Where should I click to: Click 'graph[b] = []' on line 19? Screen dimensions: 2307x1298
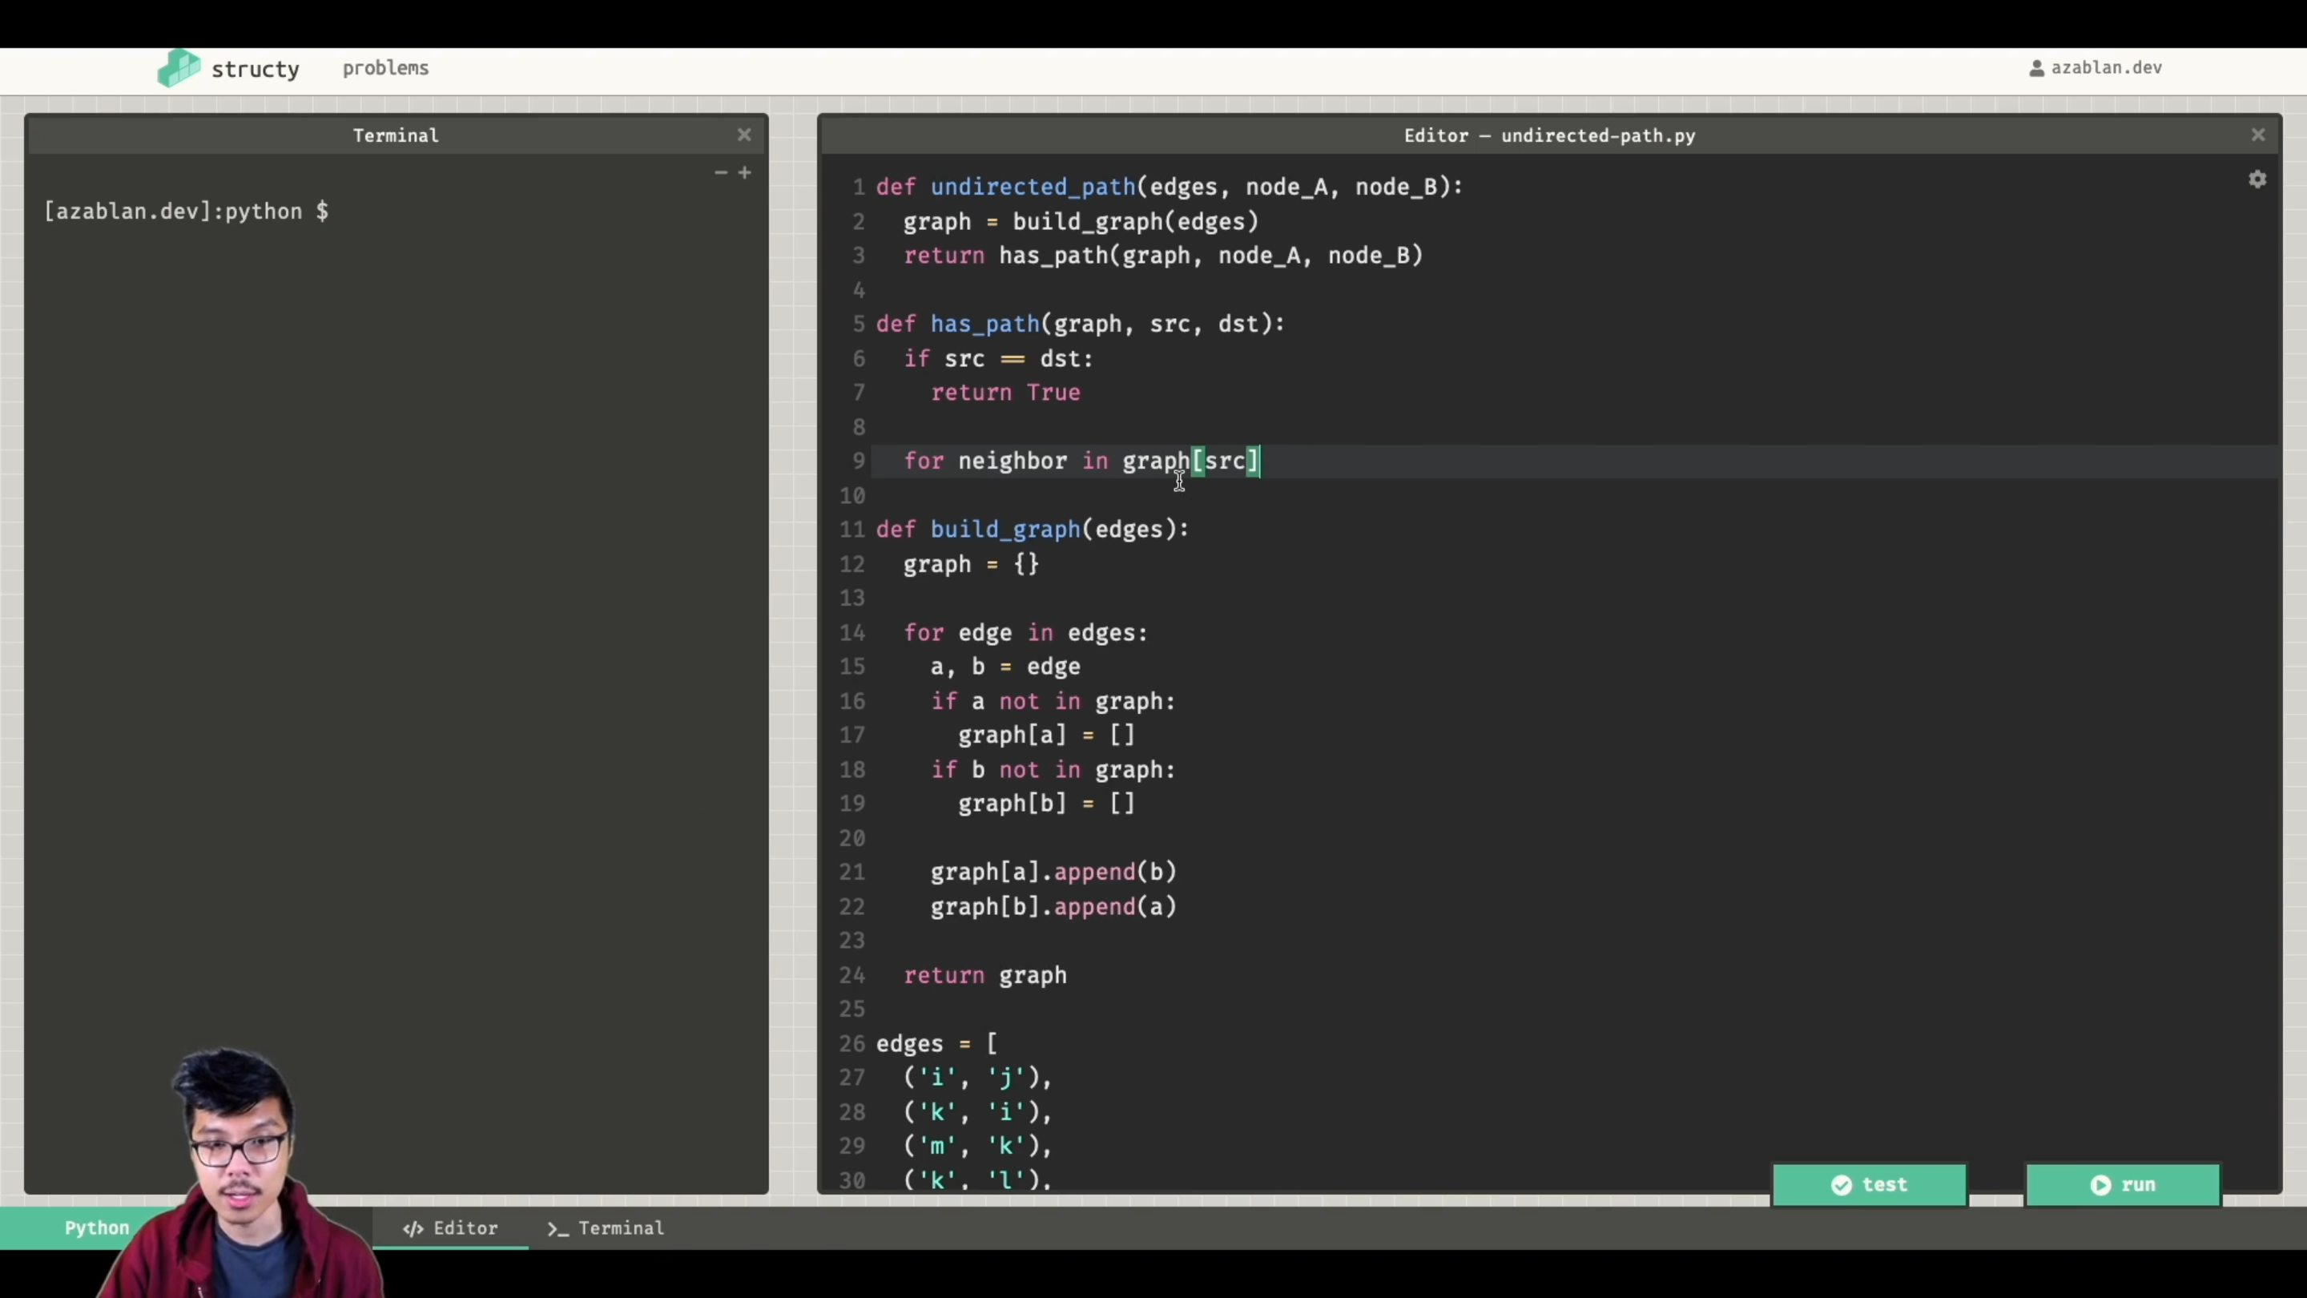(1046, 804)
